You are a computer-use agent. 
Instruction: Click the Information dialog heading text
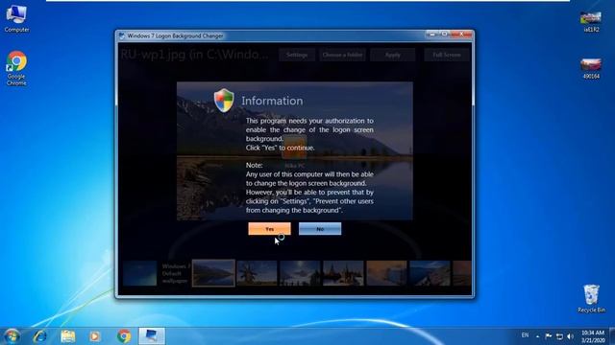tap(272, 101)
